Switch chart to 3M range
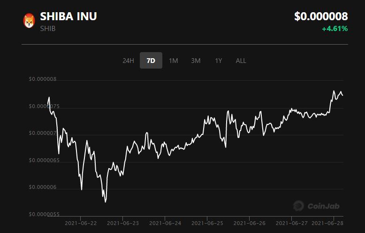365x233 pixels. (x=196, y=61)
